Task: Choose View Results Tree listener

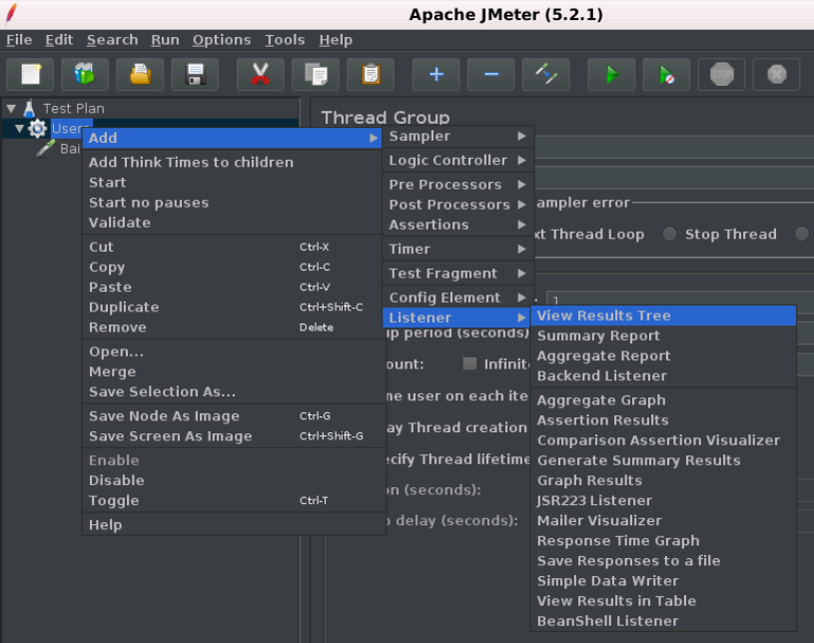Action: click(663, 316)
